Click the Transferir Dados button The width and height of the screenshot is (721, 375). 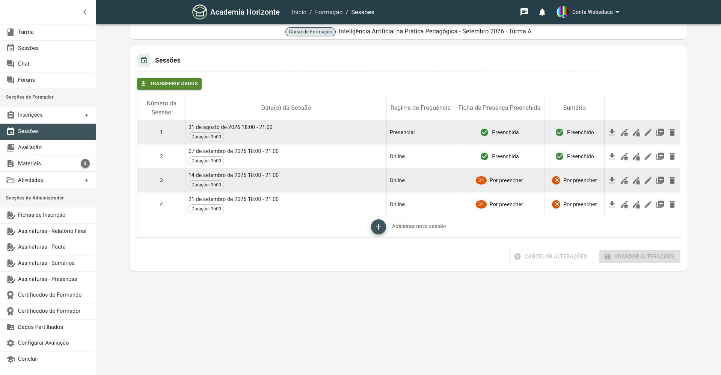pyautogui.click(x=169, y=84)
